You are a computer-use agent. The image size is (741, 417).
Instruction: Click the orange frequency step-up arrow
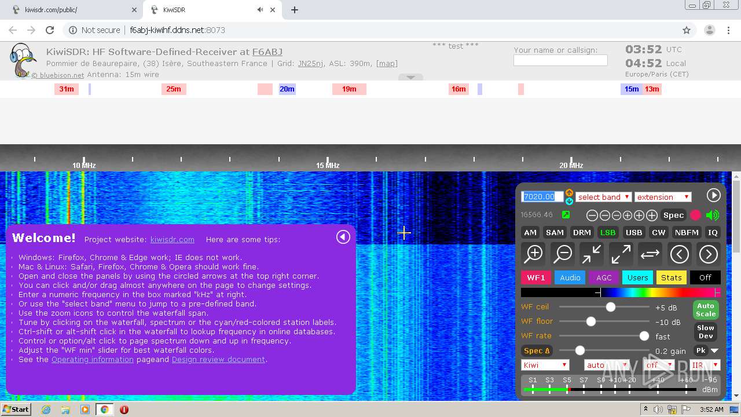(569, 192)
